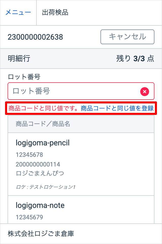Click the 商品コード／商品名 column header

43,124
